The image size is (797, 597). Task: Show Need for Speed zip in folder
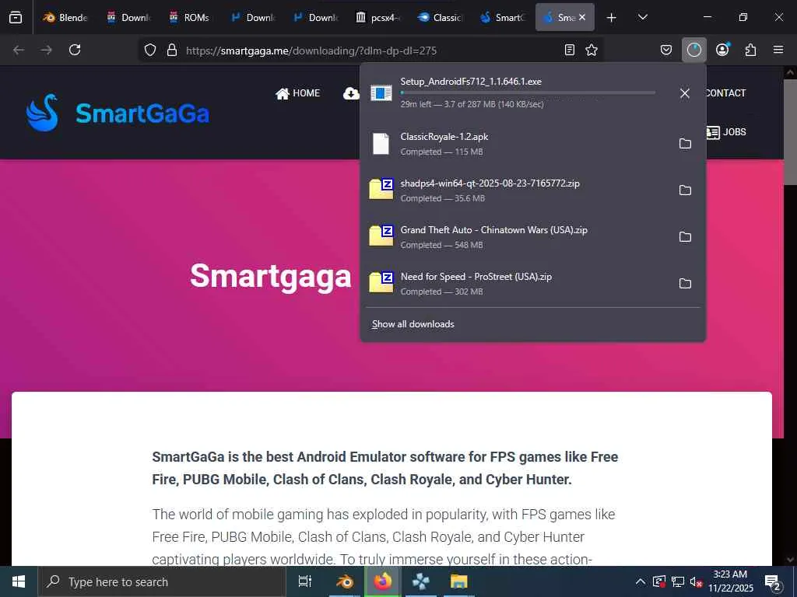[685, 284]
